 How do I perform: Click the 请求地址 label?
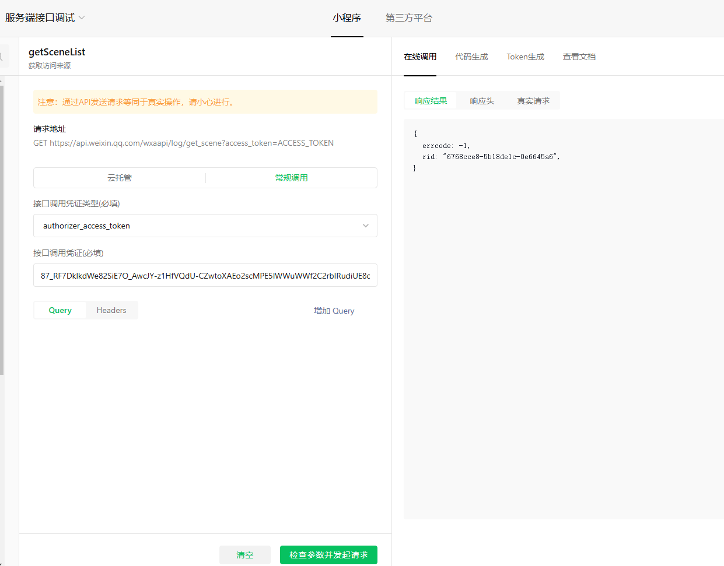coord(50,129)
